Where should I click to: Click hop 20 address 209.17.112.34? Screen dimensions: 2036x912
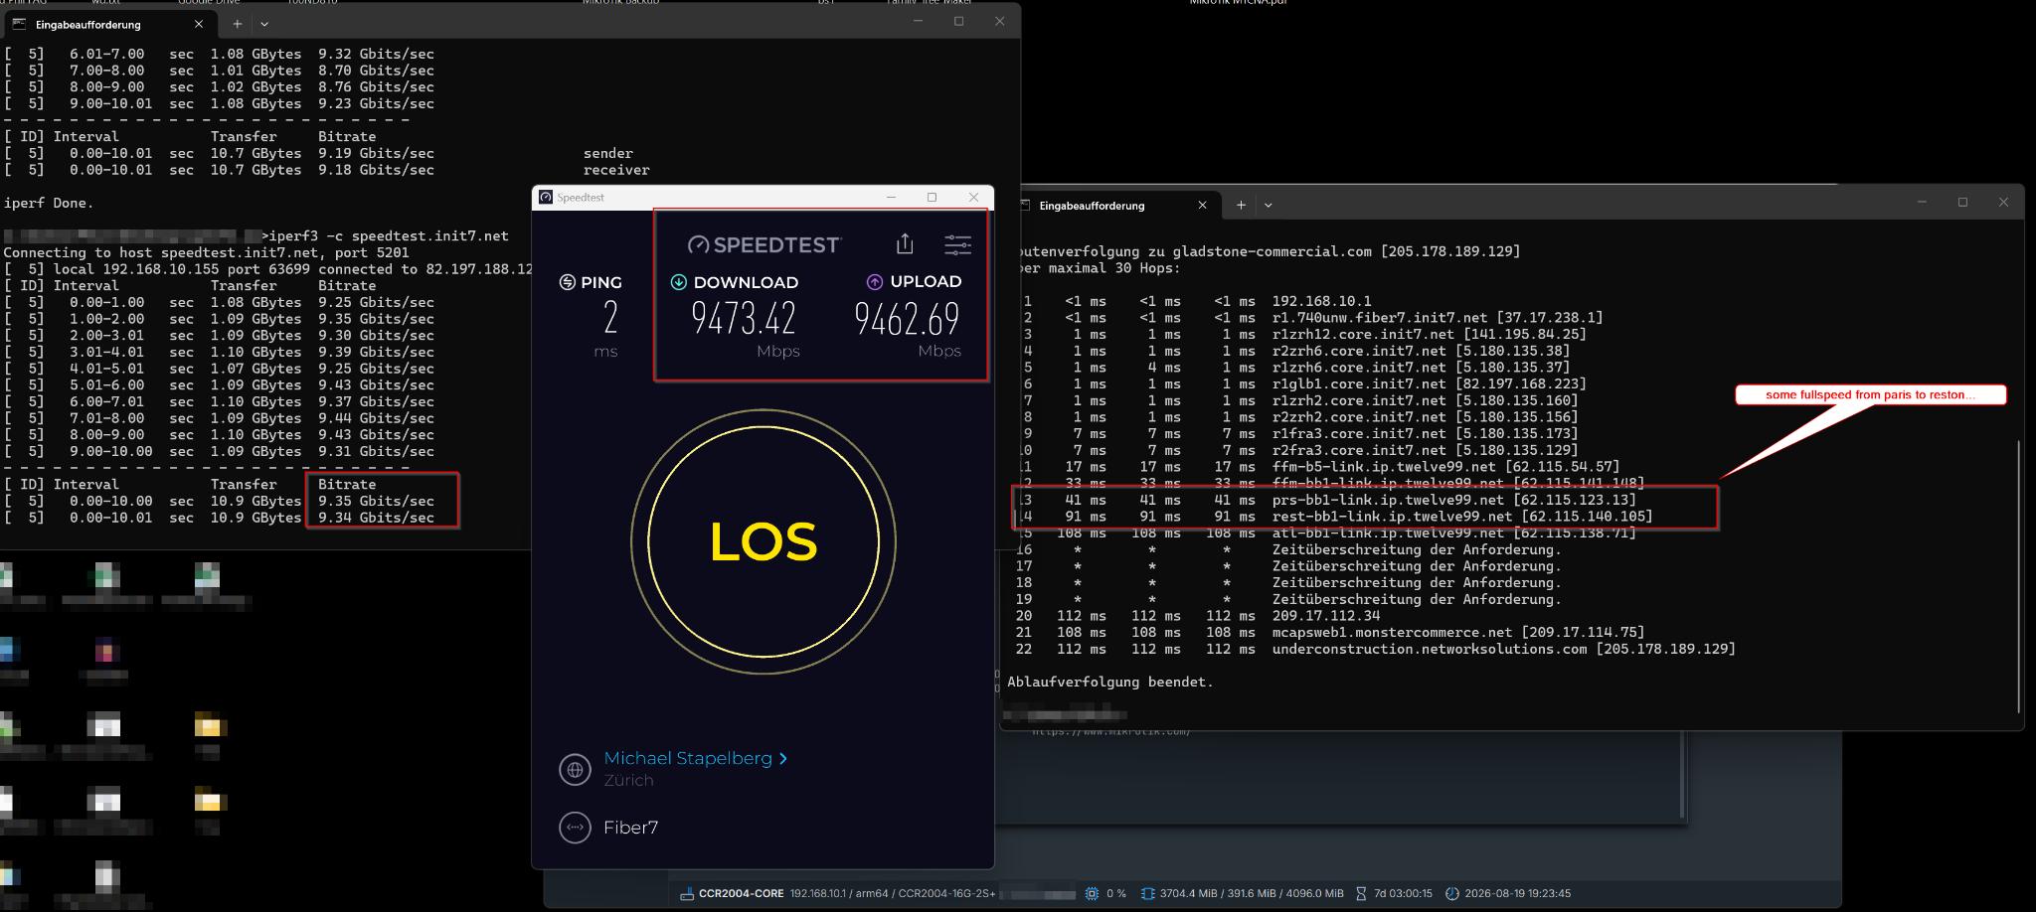tap(1326, 615)
